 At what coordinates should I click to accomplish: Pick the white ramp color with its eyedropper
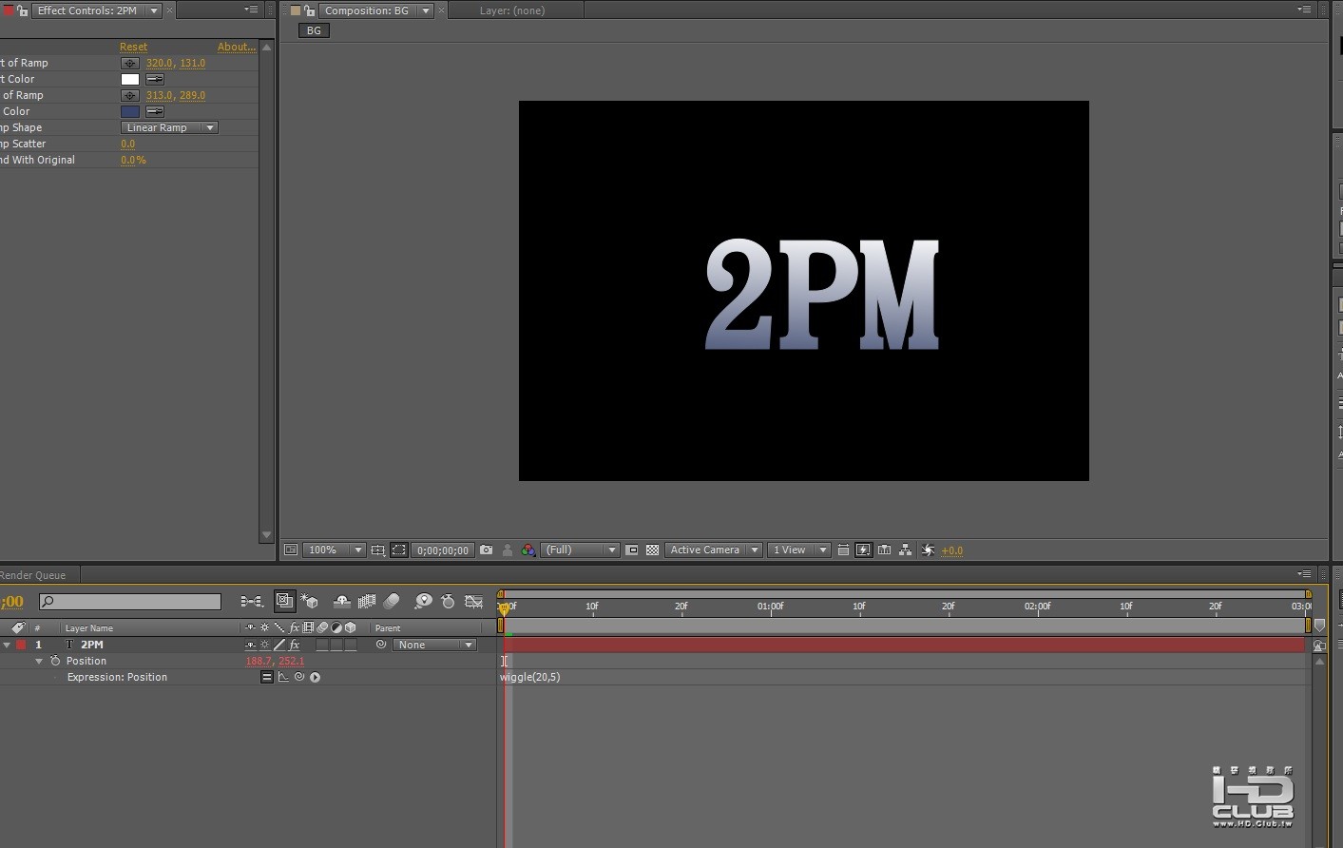click(155, 80)
